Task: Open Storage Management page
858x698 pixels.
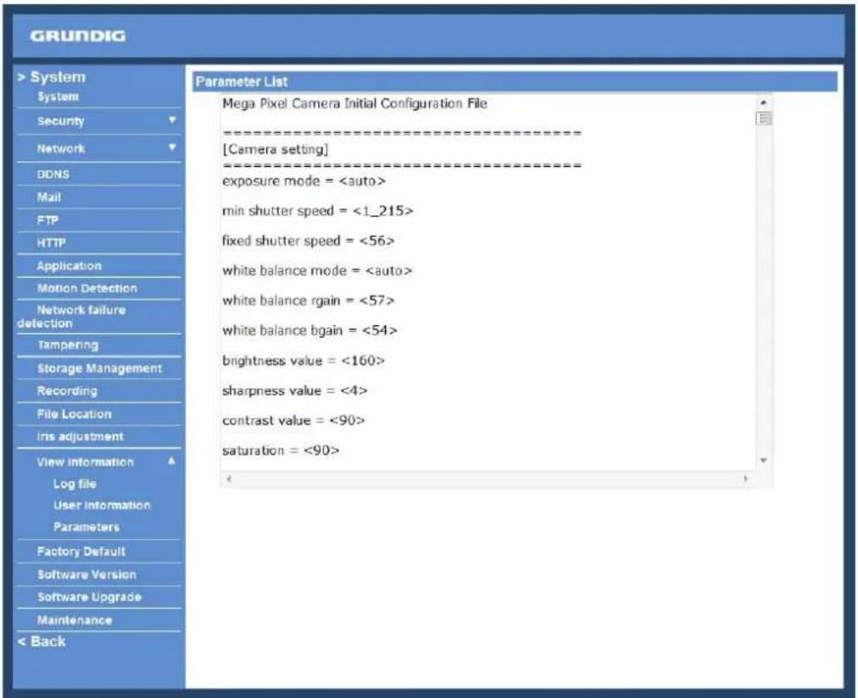Action: point(99,369)
